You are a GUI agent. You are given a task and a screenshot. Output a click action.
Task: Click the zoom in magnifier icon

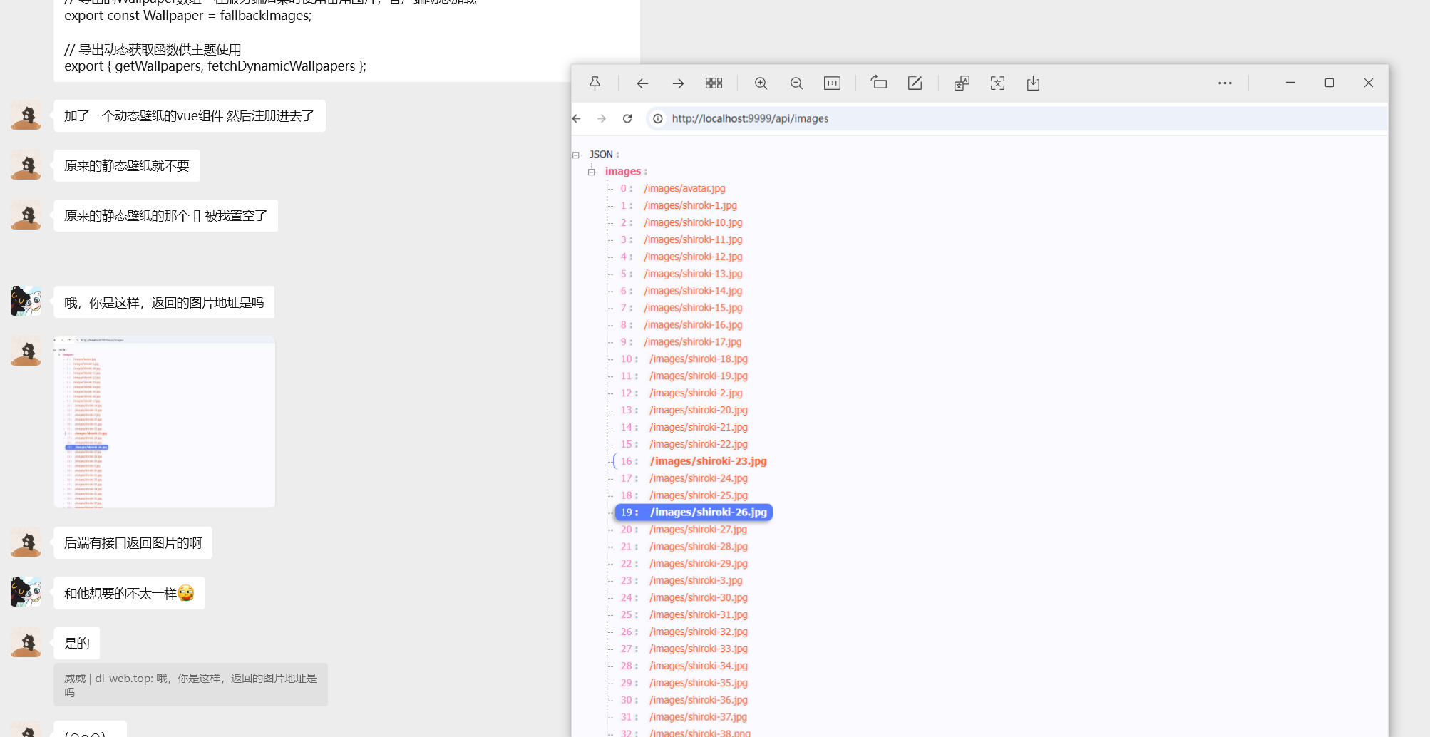[761, 83]
